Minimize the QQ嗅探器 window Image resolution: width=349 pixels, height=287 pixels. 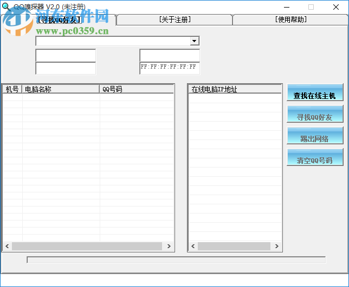point(287,7)
